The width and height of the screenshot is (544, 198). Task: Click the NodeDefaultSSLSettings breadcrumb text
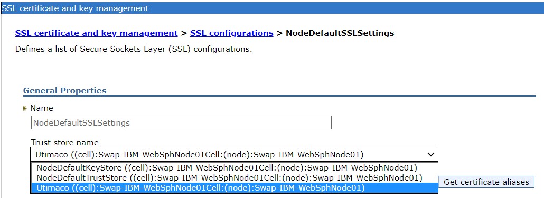[340, 33]
